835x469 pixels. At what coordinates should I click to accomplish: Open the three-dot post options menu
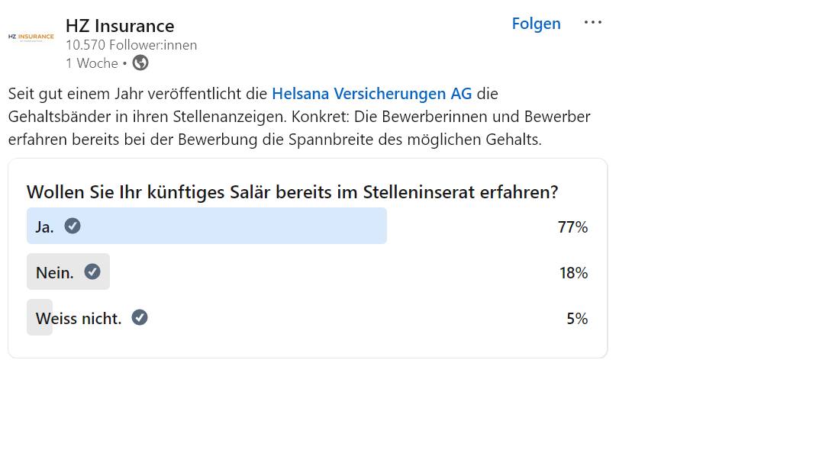point(593,23)
